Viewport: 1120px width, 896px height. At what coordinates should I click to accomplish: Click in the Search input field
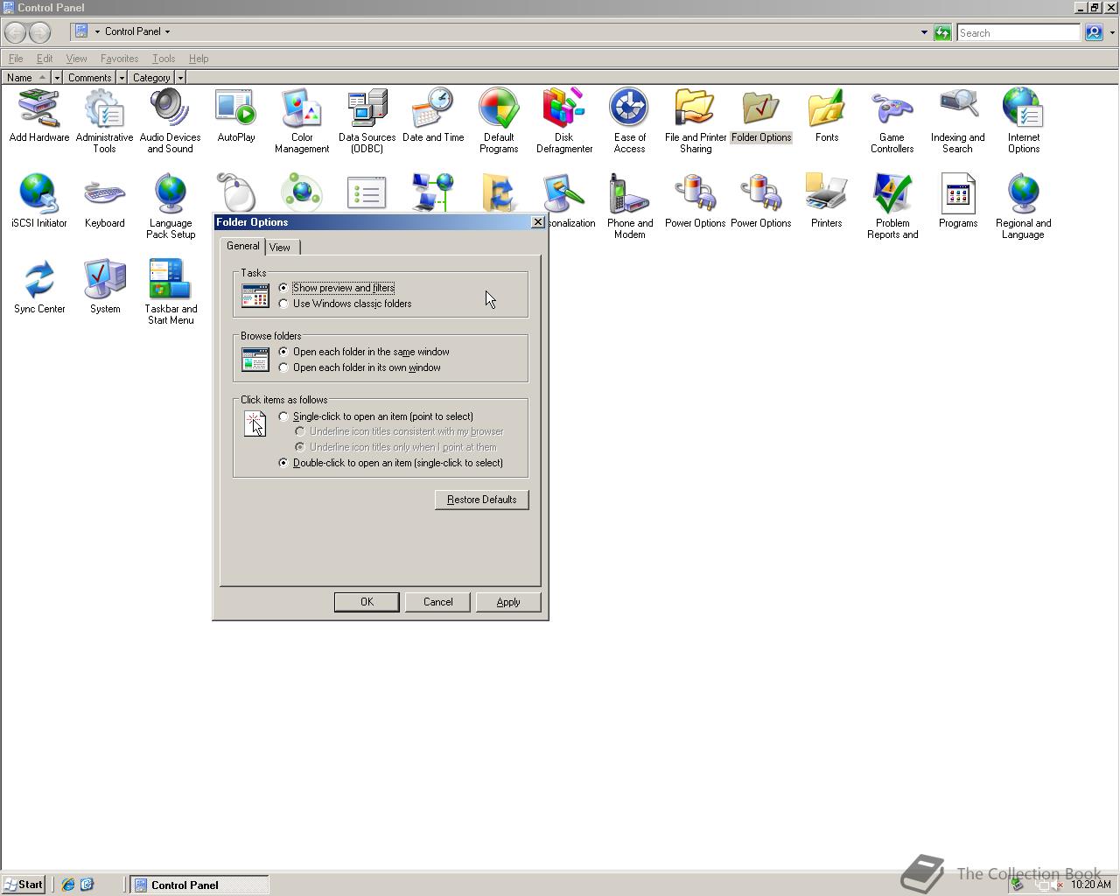(x=1018, y=32)
